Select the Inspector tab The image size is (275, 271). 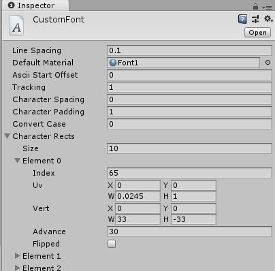click(x=35, y=5)
